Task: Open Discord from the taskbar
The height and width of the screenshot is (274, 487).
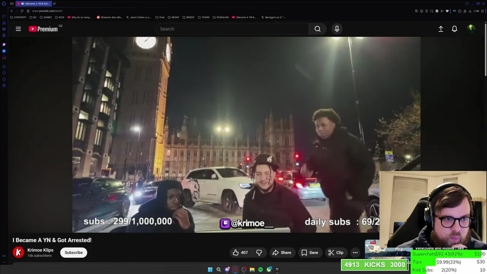Action: [x=227, y=269]
